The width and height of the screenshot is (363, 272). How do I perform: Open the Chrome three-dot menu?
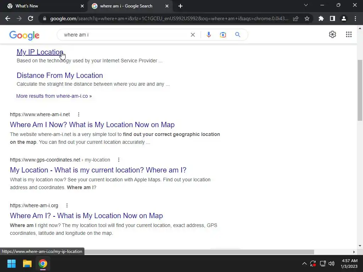point(355,18)
